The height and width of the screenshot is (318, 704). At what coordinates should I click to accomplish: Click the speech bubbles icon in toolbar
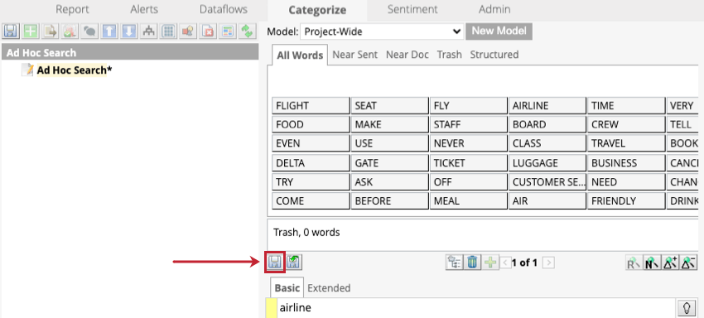90,31
